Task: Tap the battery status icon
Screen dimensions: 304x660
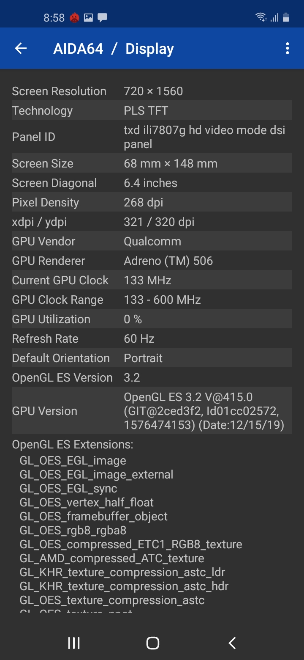Action: [x=286, y=17]
